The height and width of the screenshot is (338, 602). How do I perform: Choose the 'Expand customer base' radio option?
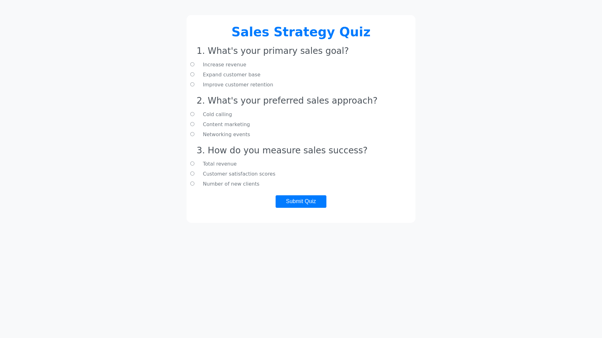tap(192, 74)
